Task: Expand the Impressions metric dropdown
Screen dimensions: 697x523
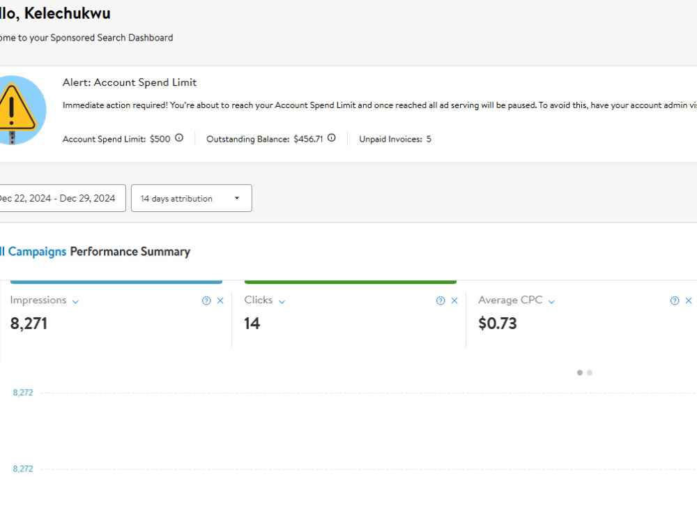Action: coord(75,301)
